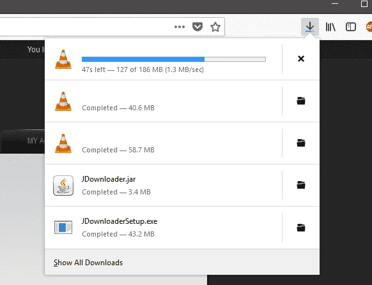Click 'Completed — 43.2 MB' status text

coord(118,234)
